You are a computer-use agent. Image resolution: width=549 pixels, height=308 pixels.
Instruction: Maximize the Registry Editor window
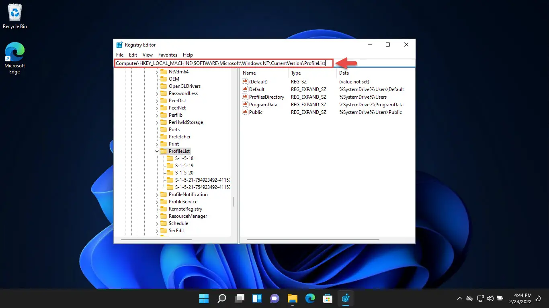pyautogui.click(x=388, y=45)
